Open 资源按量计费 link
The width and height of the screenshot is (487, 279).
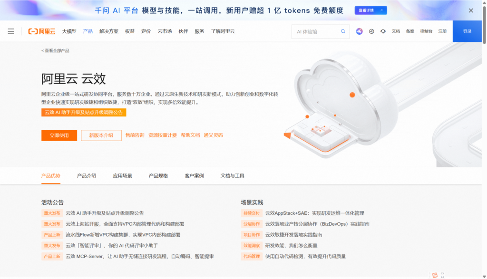(163, 135)
